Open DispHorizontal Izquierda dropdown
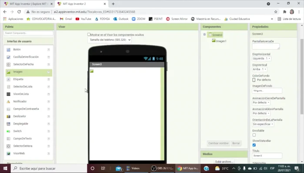304x173 pixels. 261,58
